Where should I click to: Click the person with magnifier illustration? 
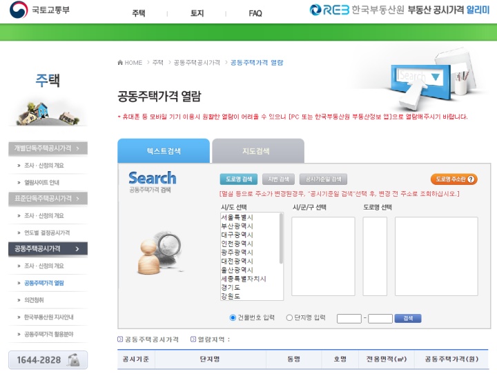click(159, 253)
